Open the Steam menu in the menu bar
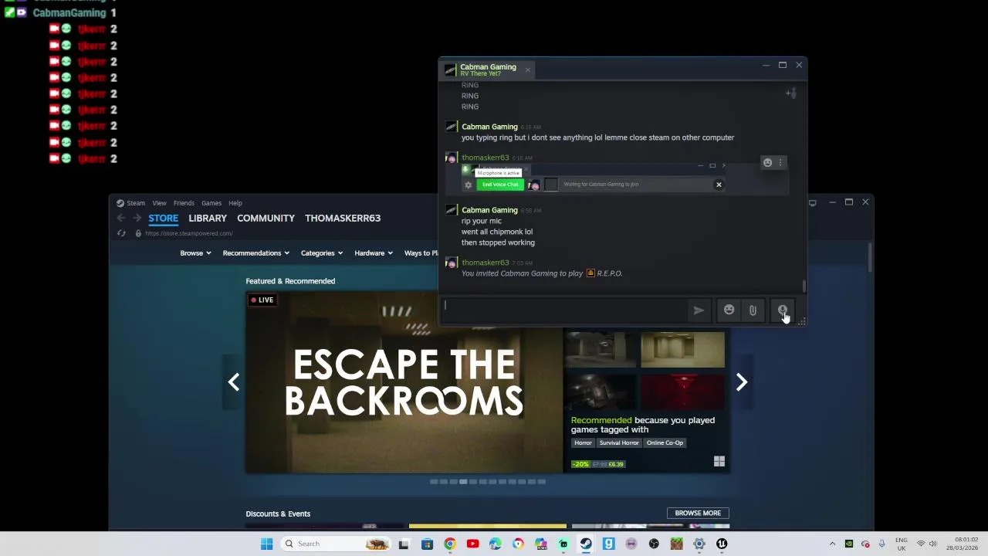Viewport: 988px width, 556px height. pyautogui.click(x=136, y=203)
